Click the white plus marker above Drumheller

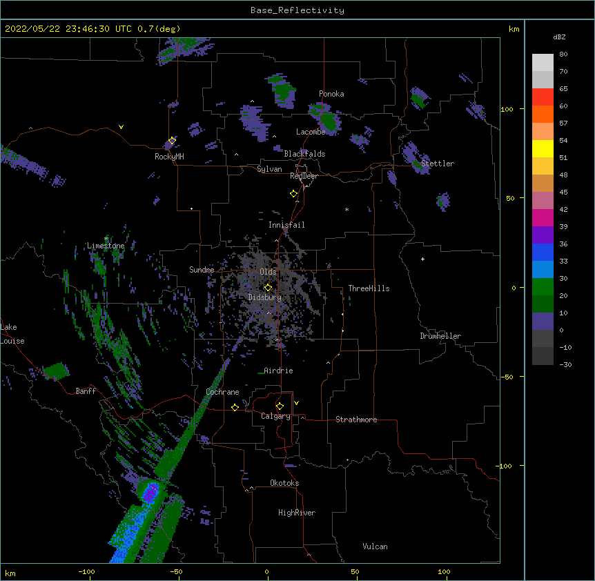[422, 259]
